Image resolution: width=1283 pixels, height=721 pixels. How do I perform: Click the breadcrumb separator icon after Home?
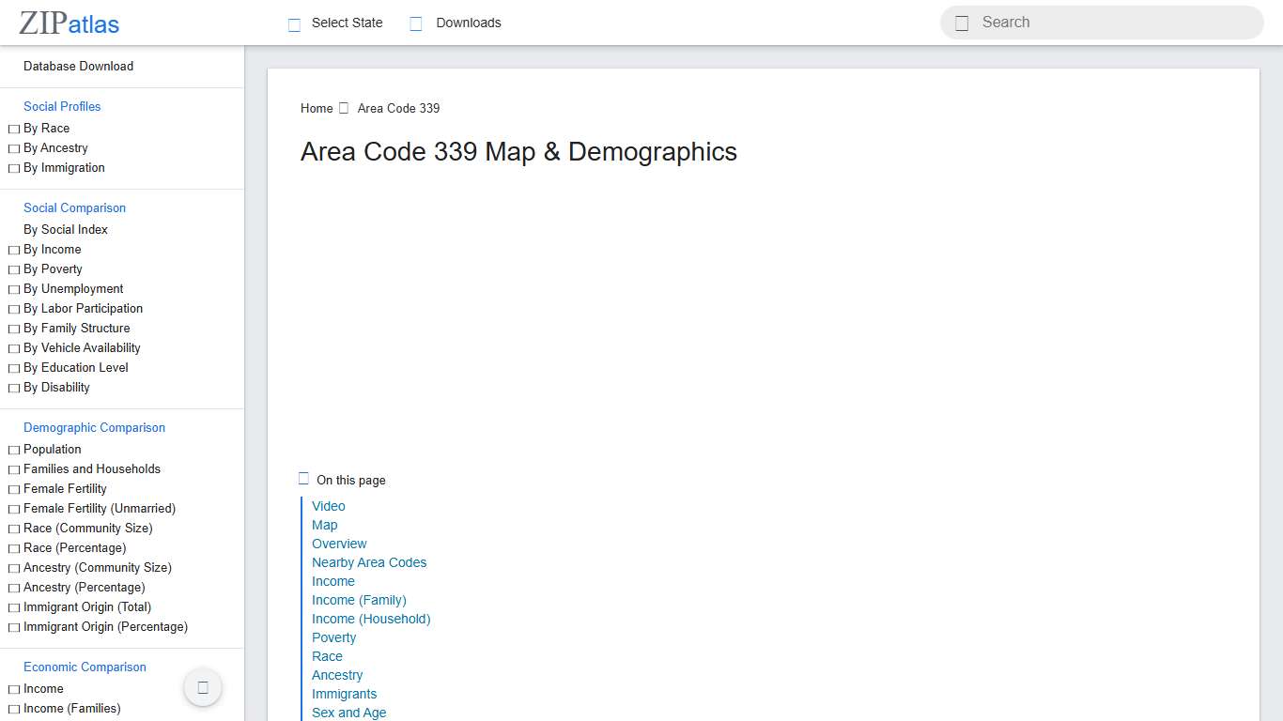click(x=343, y=107)
